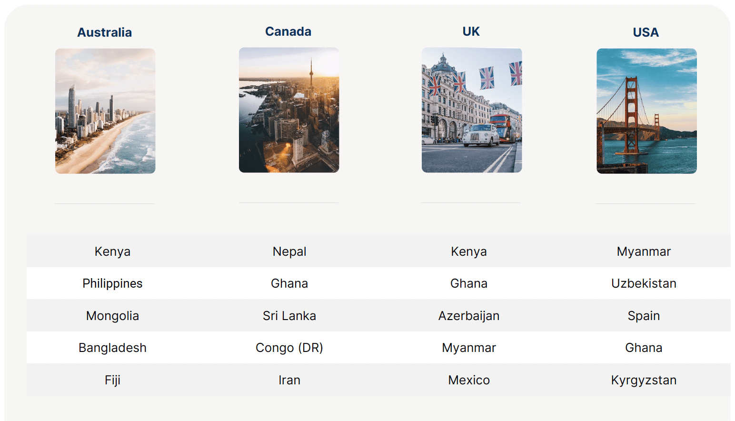Click the Australia column heading
The height and width of the screenshot is (421, 735).
click(x=105, y=32)
